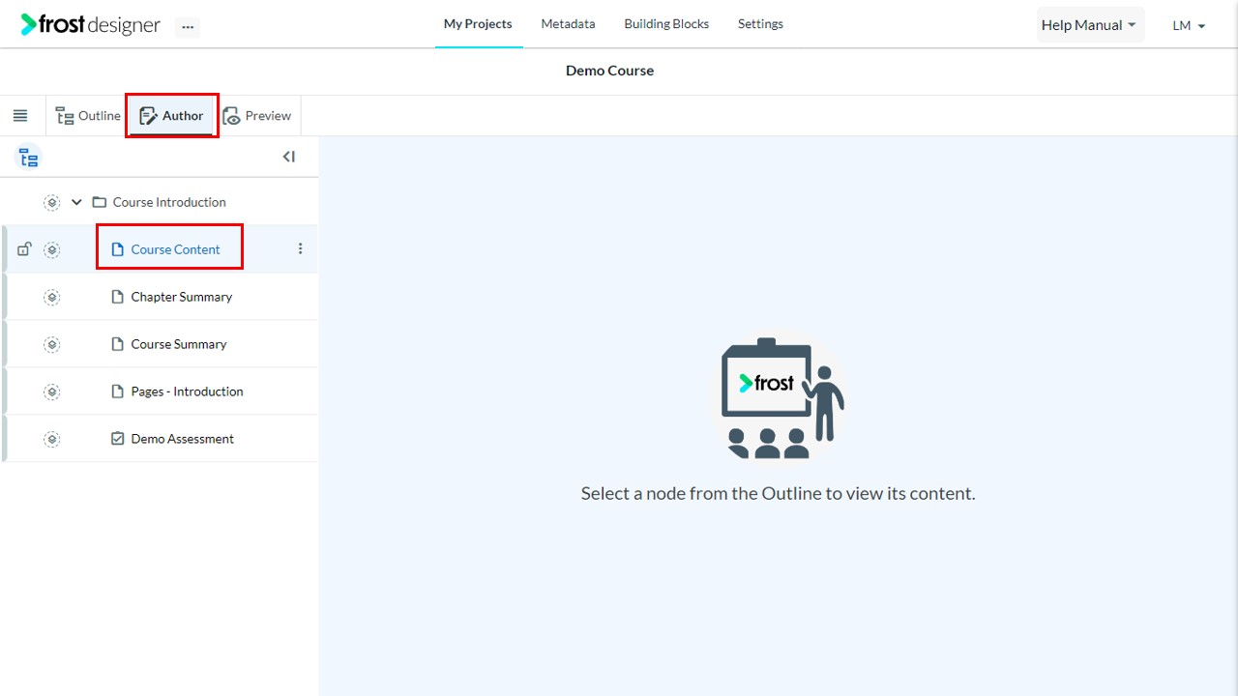
Task: Switch to the Preview view tab
Action: (257, 116)
